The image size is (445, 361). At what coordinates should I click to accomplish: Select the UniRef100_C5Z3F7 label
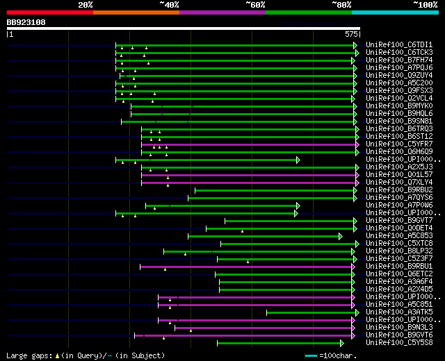[x=399, y=259]
